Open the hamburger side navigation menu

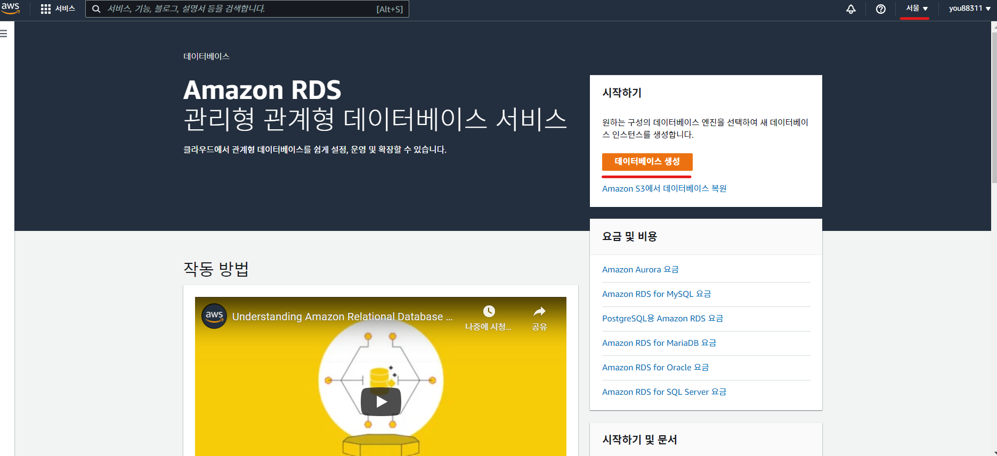pyautogui.click(x=4, y=34)
